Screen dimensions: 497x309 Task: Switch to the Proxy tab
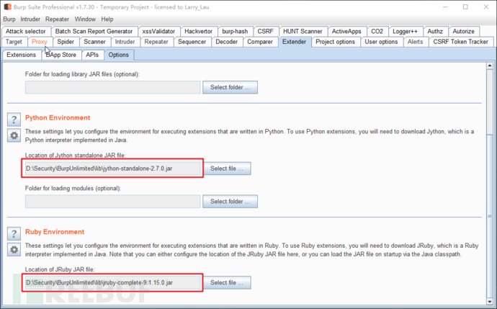(40, 42)
